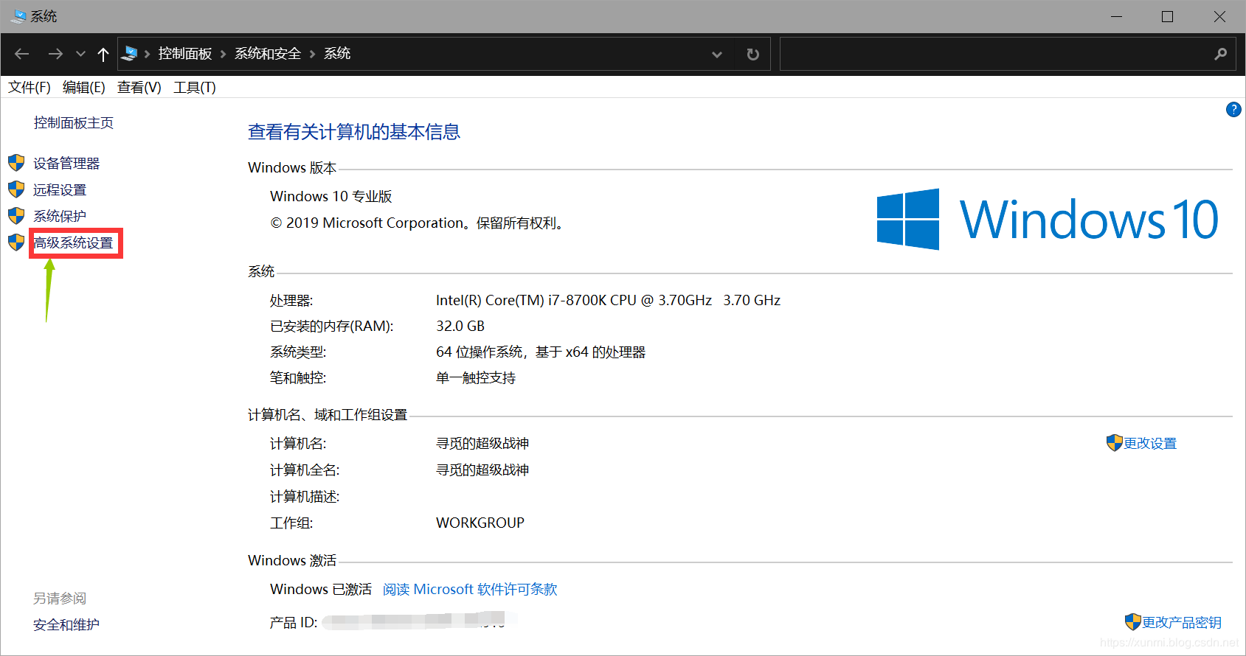This screenshot has width=1246, height=656.
Task: Click the computer name value beside 计算机名:
Action: [x=482, y=444]
